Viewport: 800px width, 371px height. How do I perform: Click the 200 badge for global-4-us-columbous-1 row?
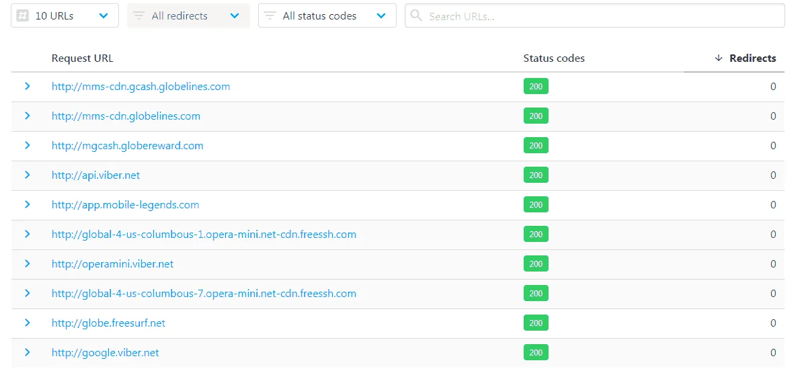click(536, 235)
